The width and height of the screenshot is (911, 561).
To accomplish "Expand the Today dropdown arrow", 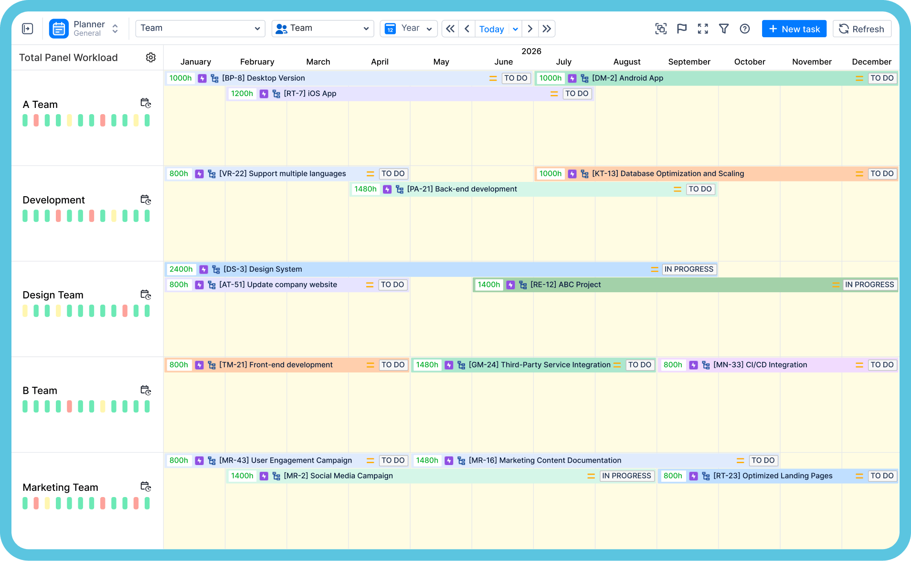I will click(x=515, y=29).
